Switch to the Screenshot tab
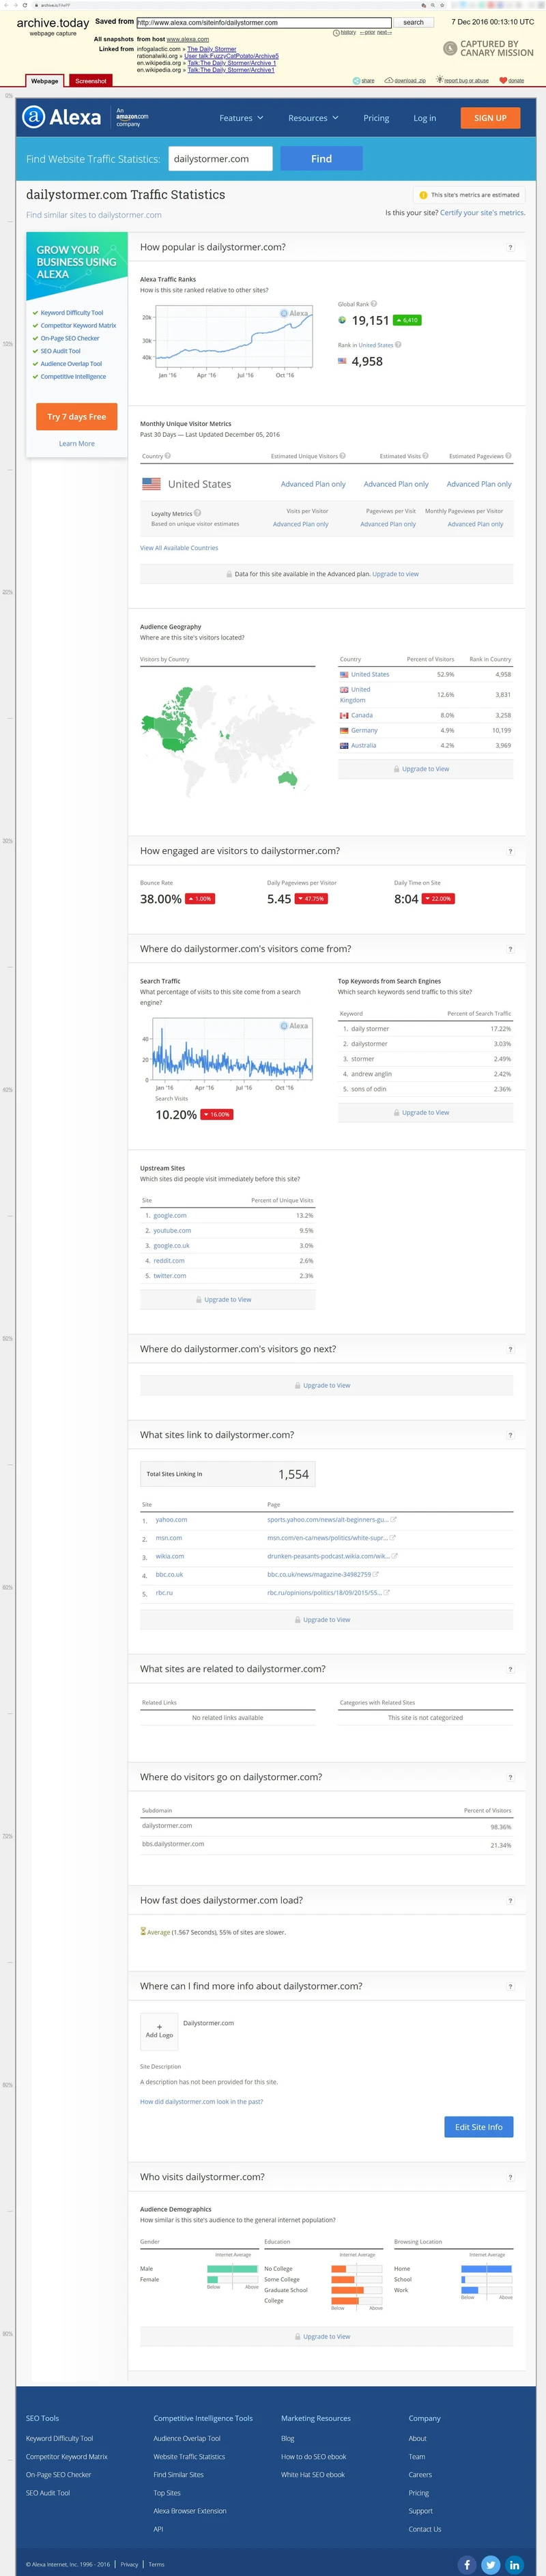 (91, 81)
